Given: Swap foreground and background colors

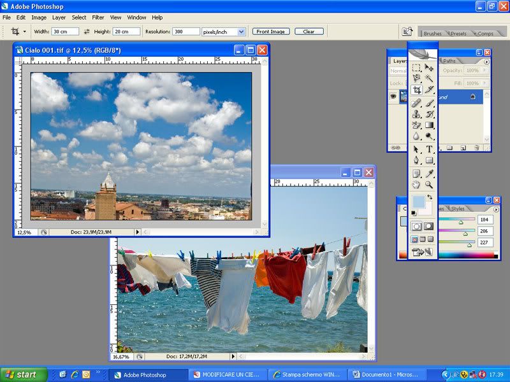Looking at the screenshot, I should point(430,197).
